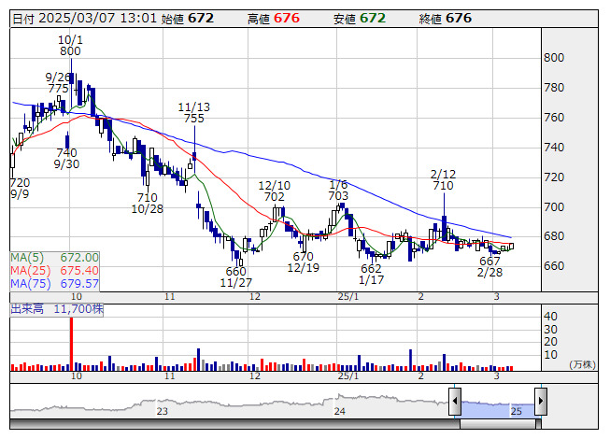This screenshot has width=610, height=439.
Task: Click the 660 price axis label
Action: pyautogui.click(x=554, y=266)
